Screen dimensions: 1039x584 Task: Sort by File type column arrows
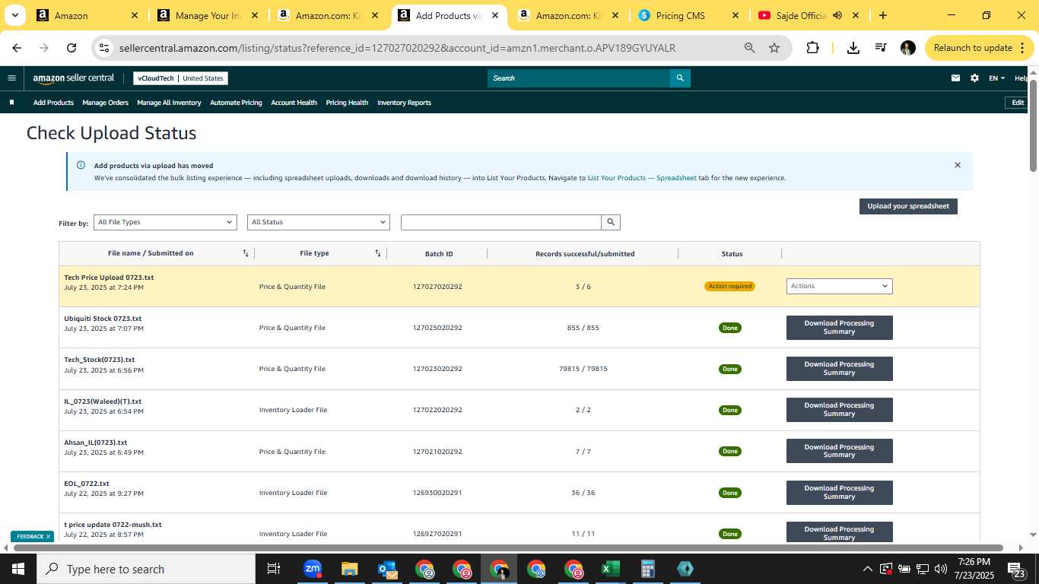pyautogui.click(x=378, y=253)
